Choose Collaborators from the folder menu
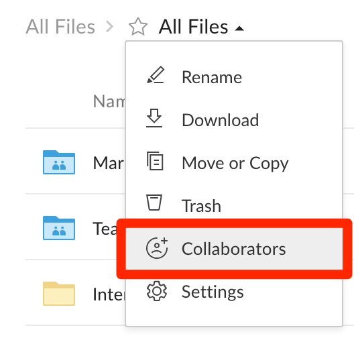This screenshot has height=338, width=354. [234, 249]
